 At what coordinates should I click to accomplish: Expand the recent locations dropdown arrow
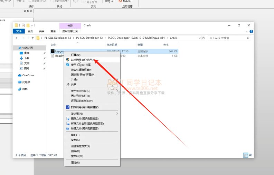coord(28,38)
